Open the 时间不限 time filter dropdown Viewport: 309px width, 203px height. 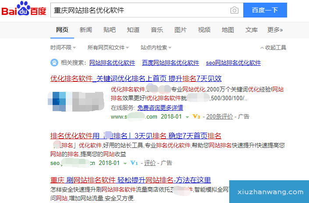tap(63, 48)
